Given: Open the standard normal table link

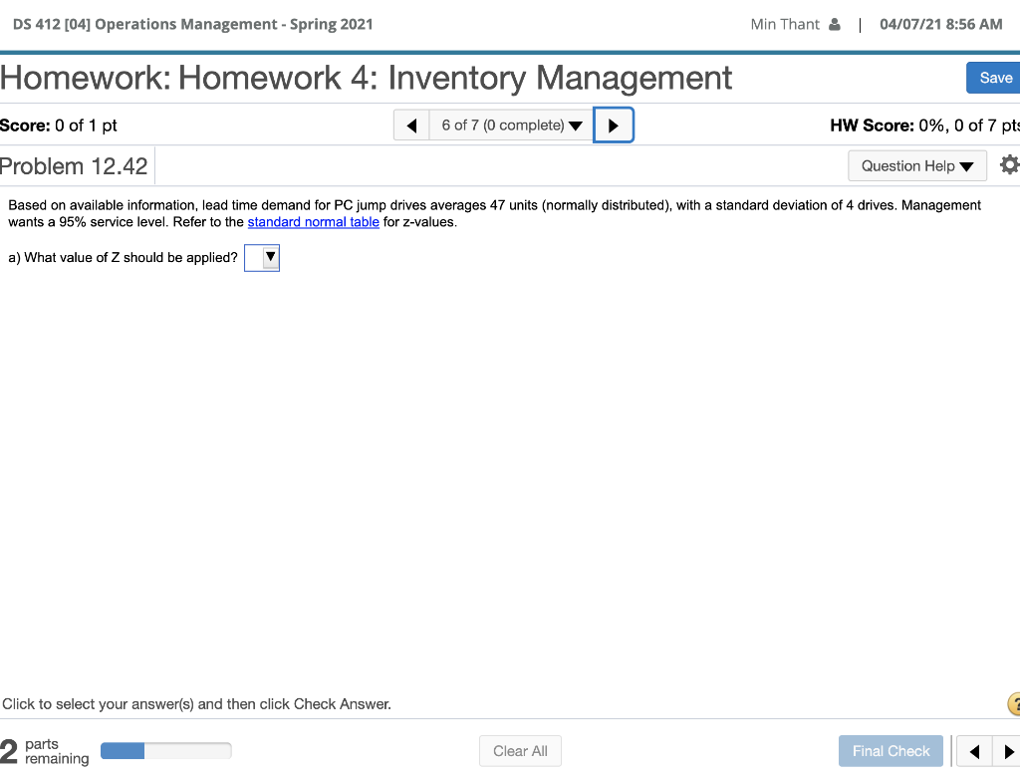Looking at the screenshot, I should point(313,221).
